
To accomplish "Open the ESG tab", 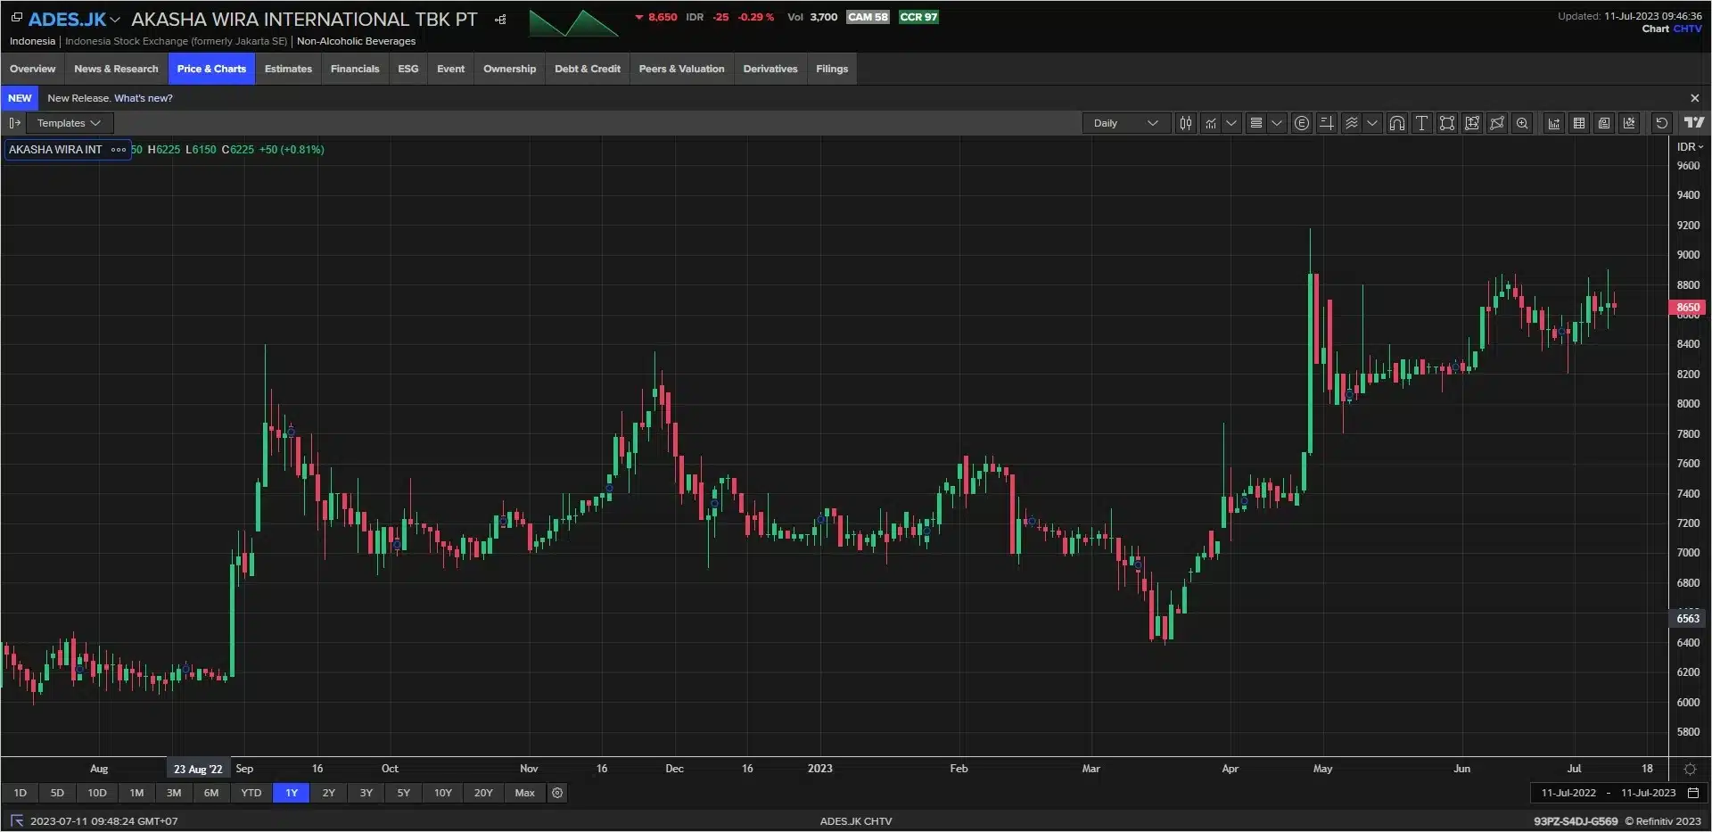I will pyautogui.click(x=407, y=69).
